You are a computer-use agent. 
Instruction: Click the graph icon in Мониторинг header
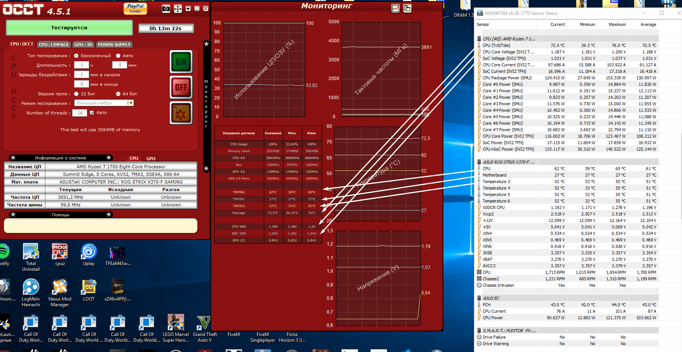pyautogui.click(x=396, y=8)
